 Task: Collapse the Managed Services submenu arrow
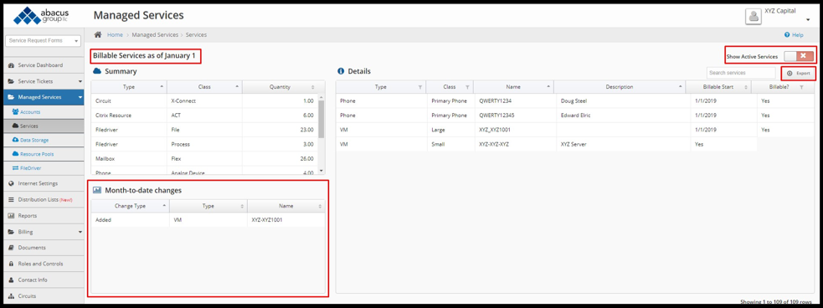pyautogui.click(x=80, y=98)
